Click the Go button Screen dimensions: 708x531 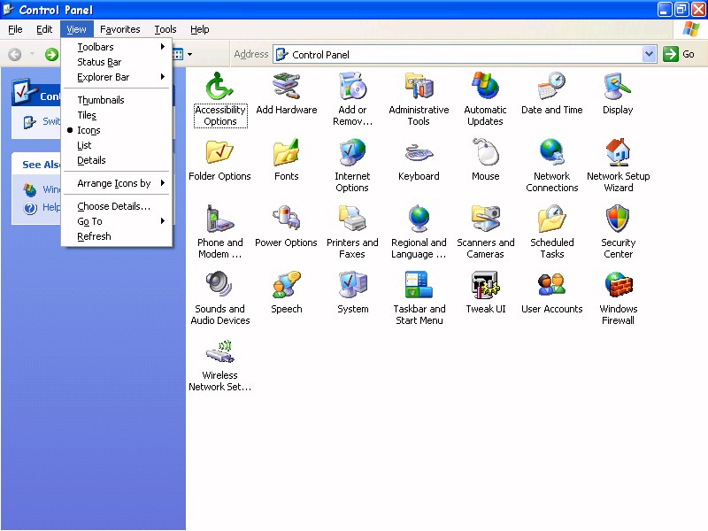(x=679, y=55)
